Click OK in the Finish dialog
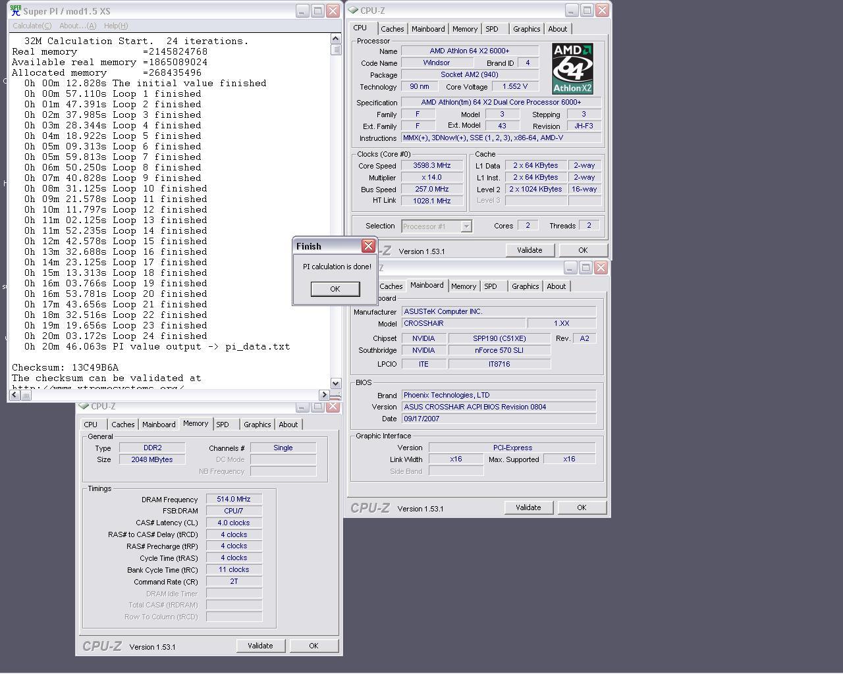Image resolution: width=843 pixels, height=674 pixels. pyautogui.click(x=335, y=289)
